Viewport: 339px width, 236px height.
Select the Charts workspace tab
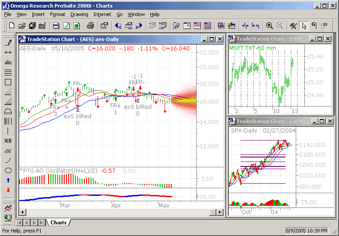click(58, 223)
